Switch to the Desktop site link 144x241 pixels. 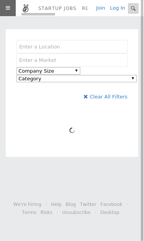(x=110, y=212)
